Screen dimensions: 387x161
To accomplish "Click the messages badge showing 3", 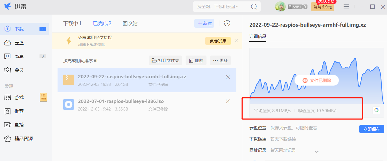I will 43,56.
